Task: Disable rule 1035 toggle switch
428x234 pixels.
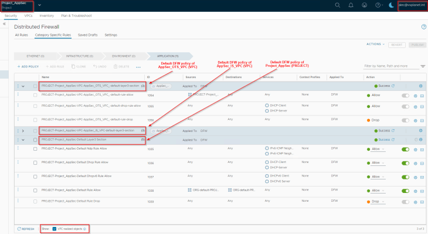Action: [405, 150]
